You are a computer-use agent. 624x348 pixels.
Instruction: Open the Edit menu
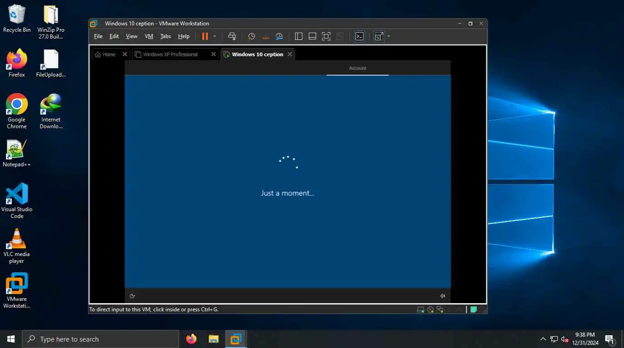pyautogui.click(x=114, y=36)
